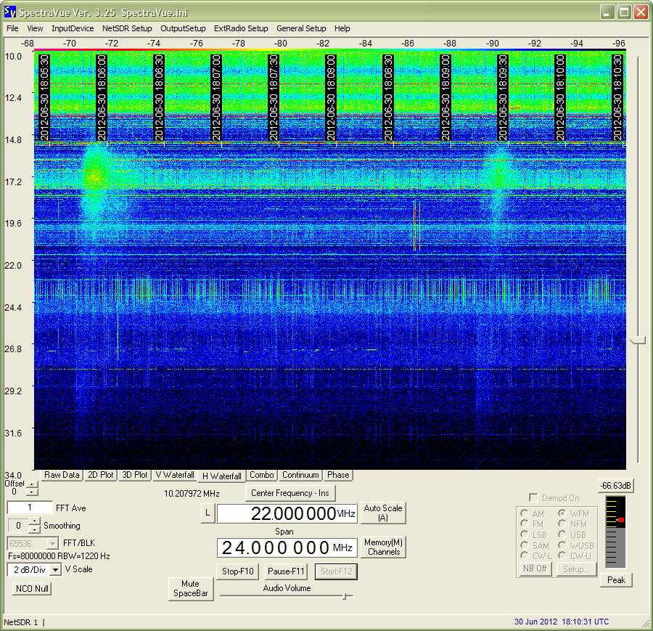Open the General Setup menu
This screenshot has height=631, width=653.
pos(301,28)
